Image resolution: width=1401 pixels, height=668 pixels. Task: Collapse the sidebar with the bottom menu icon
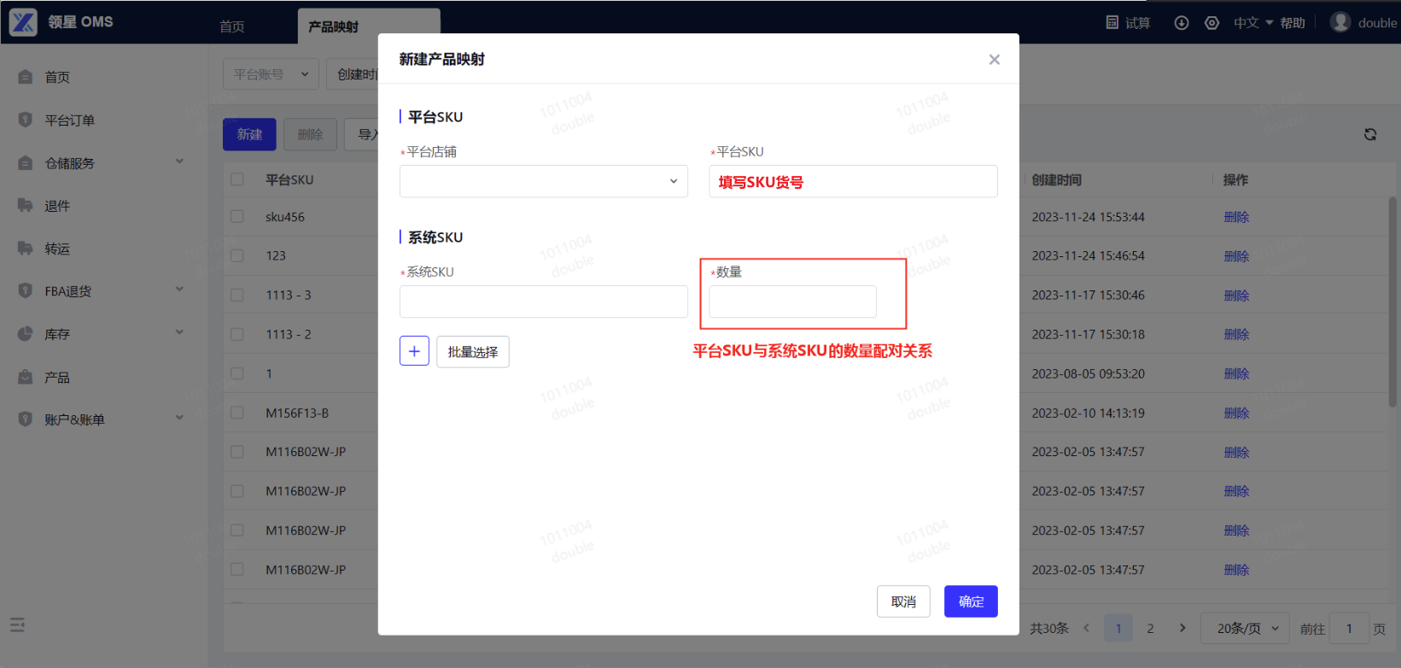click(17, 625)
